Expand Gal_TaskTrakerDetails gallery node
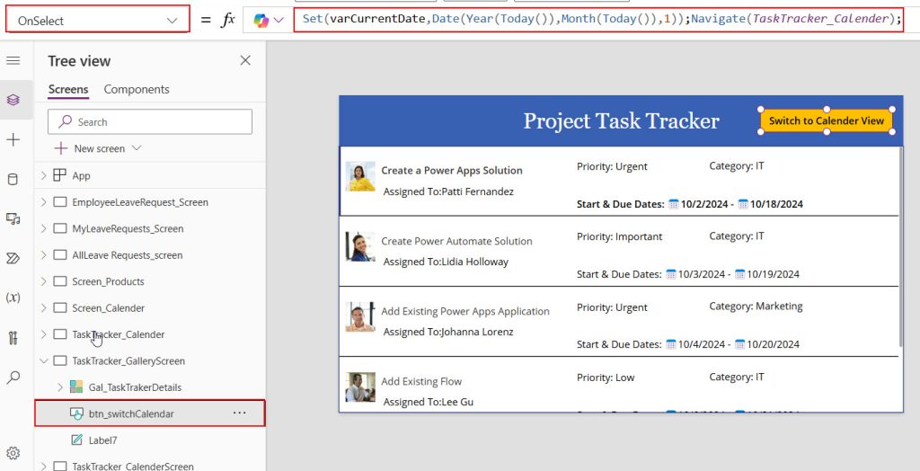 [60, 387]
